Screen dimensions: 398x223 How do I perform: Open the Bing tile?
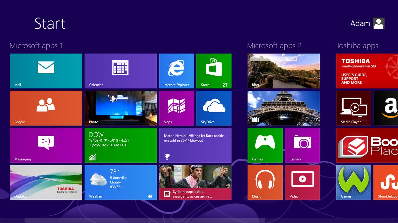pos(284,71)
